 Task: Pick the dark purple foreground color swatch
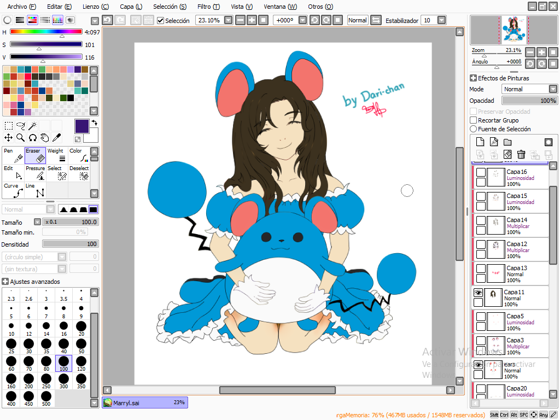pos(82,126)
